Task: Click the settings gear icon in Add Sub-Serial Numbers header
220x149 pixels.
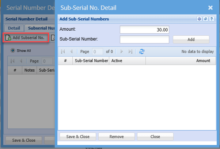Action: (199, 19)
